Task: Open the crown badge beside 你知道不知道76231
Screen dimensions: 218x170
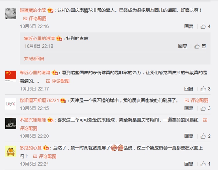Action: (x=63, y=100)
